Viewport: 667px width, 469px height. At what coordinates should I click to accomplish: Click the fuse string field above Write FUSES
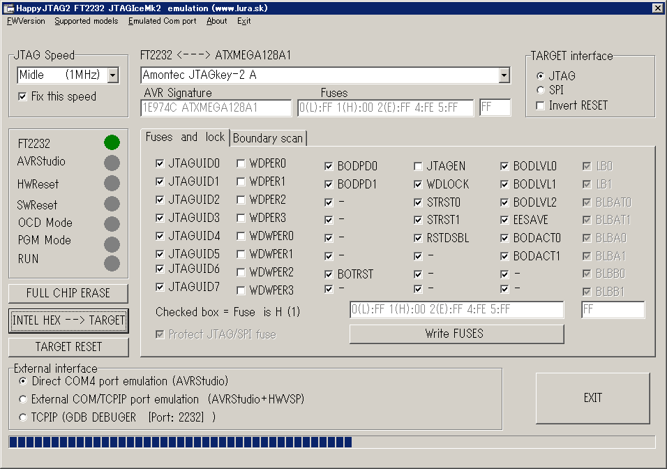pos(457,309)
